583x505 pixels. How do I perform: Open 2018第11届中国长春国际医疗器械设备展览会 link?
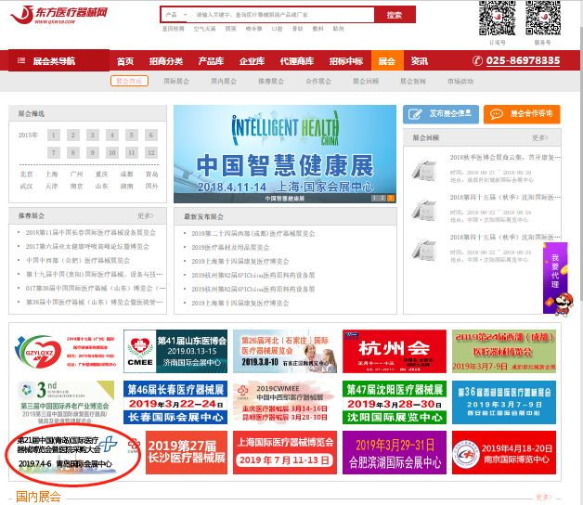[91, 232]
